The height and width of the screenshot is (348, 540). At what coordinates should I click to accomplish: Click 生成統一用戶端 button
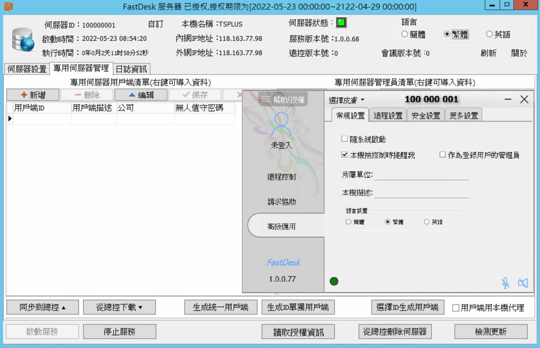(221, 307)
